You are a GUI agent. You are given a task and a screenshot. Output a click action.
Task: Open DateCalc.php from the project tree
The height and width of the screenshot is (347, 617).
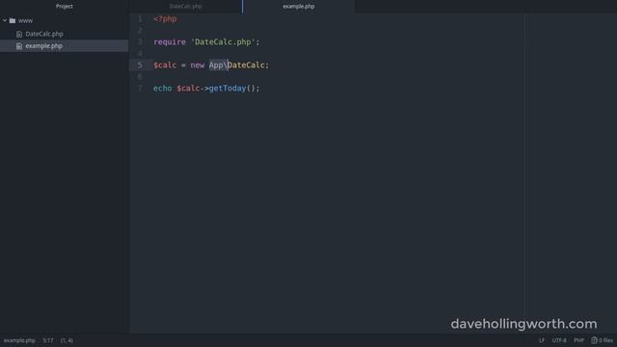click(44, 34)
